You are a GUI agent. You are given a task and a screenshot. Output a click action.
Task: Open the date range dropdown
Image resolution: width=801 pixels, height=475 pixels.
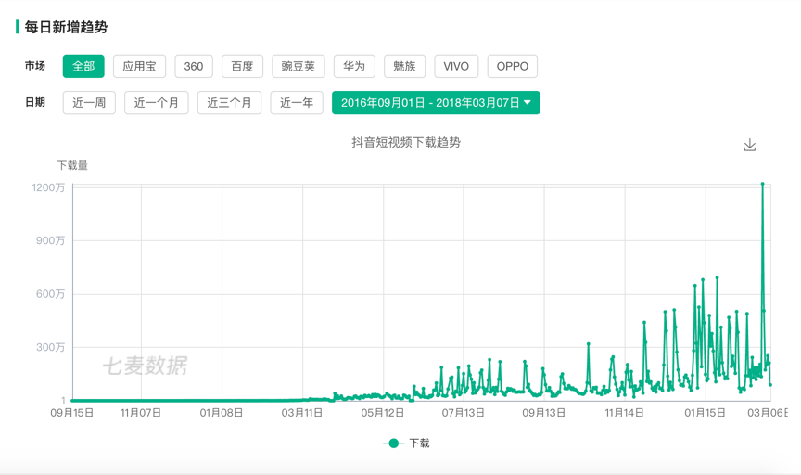[436, 103]
